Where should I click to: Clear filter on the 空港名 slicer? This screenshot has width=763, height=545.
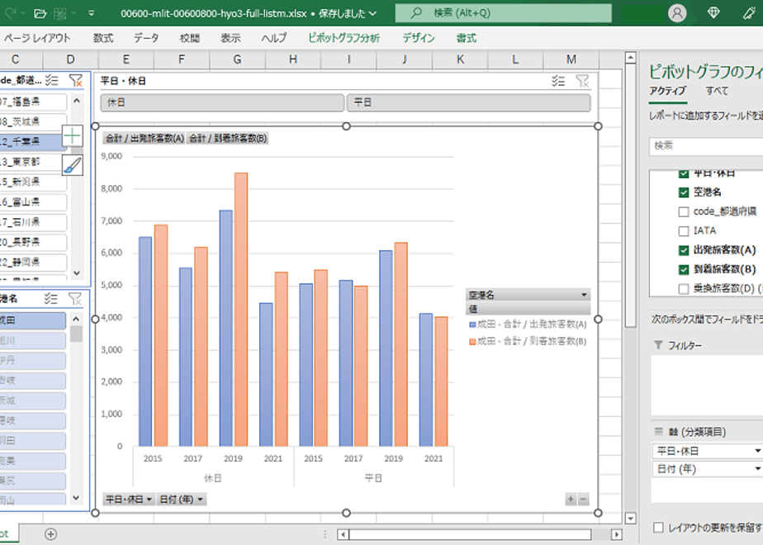[x=75, y=299]
